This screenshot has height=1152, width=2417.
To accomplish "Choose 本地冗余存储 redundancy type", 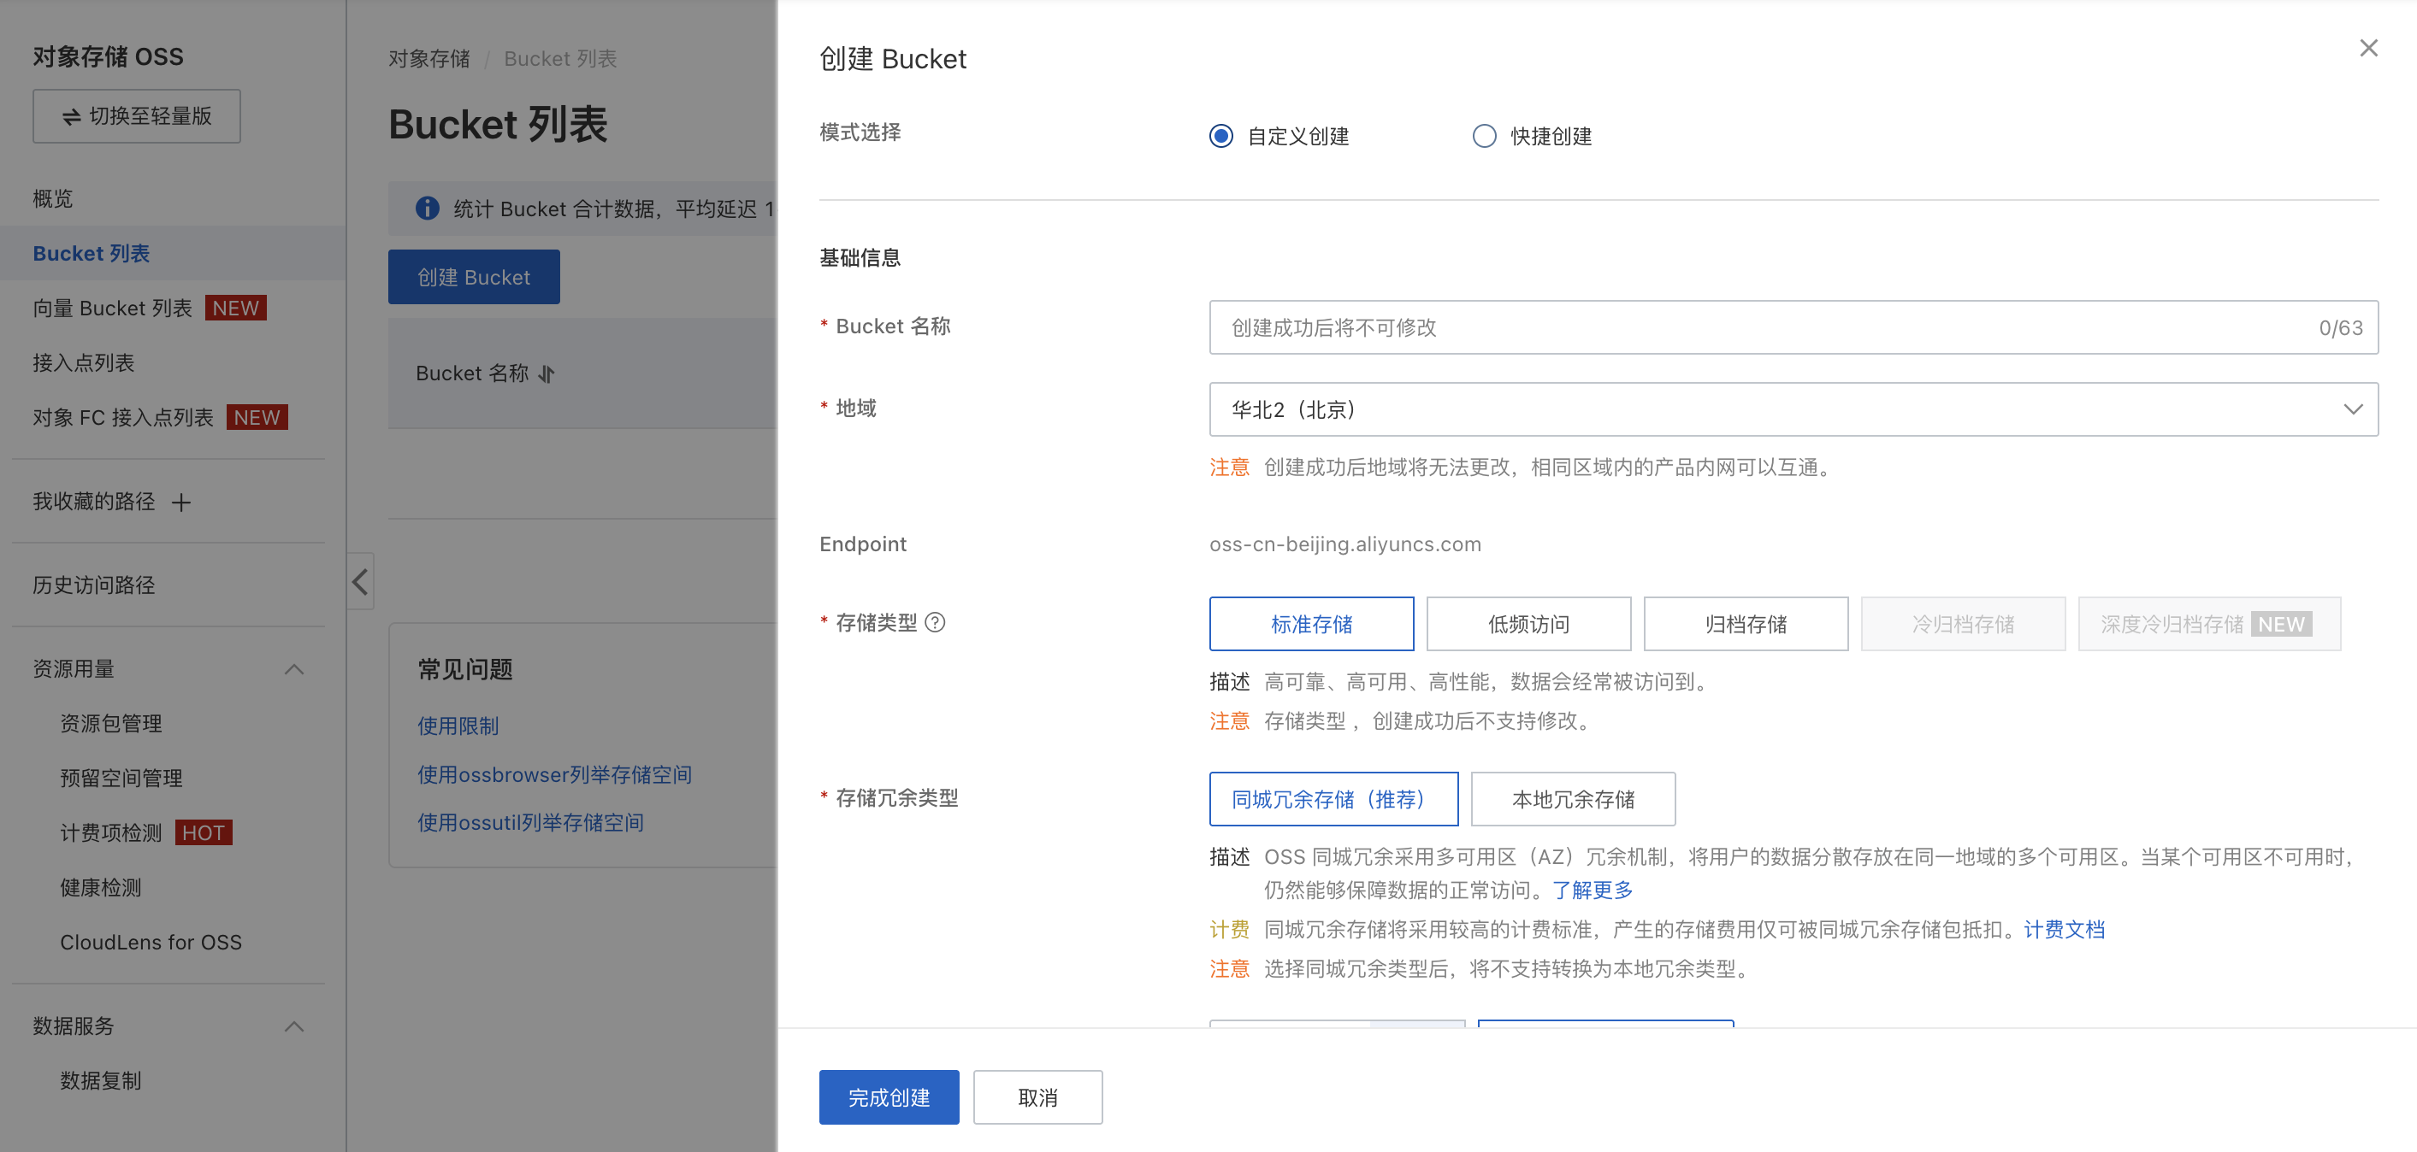I will coord(1573,798).
